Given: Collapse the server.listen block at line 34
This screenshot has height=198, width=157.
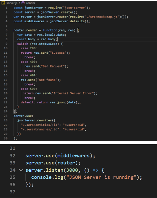Looking at the screenshot, I should click(x=21, y=170).
